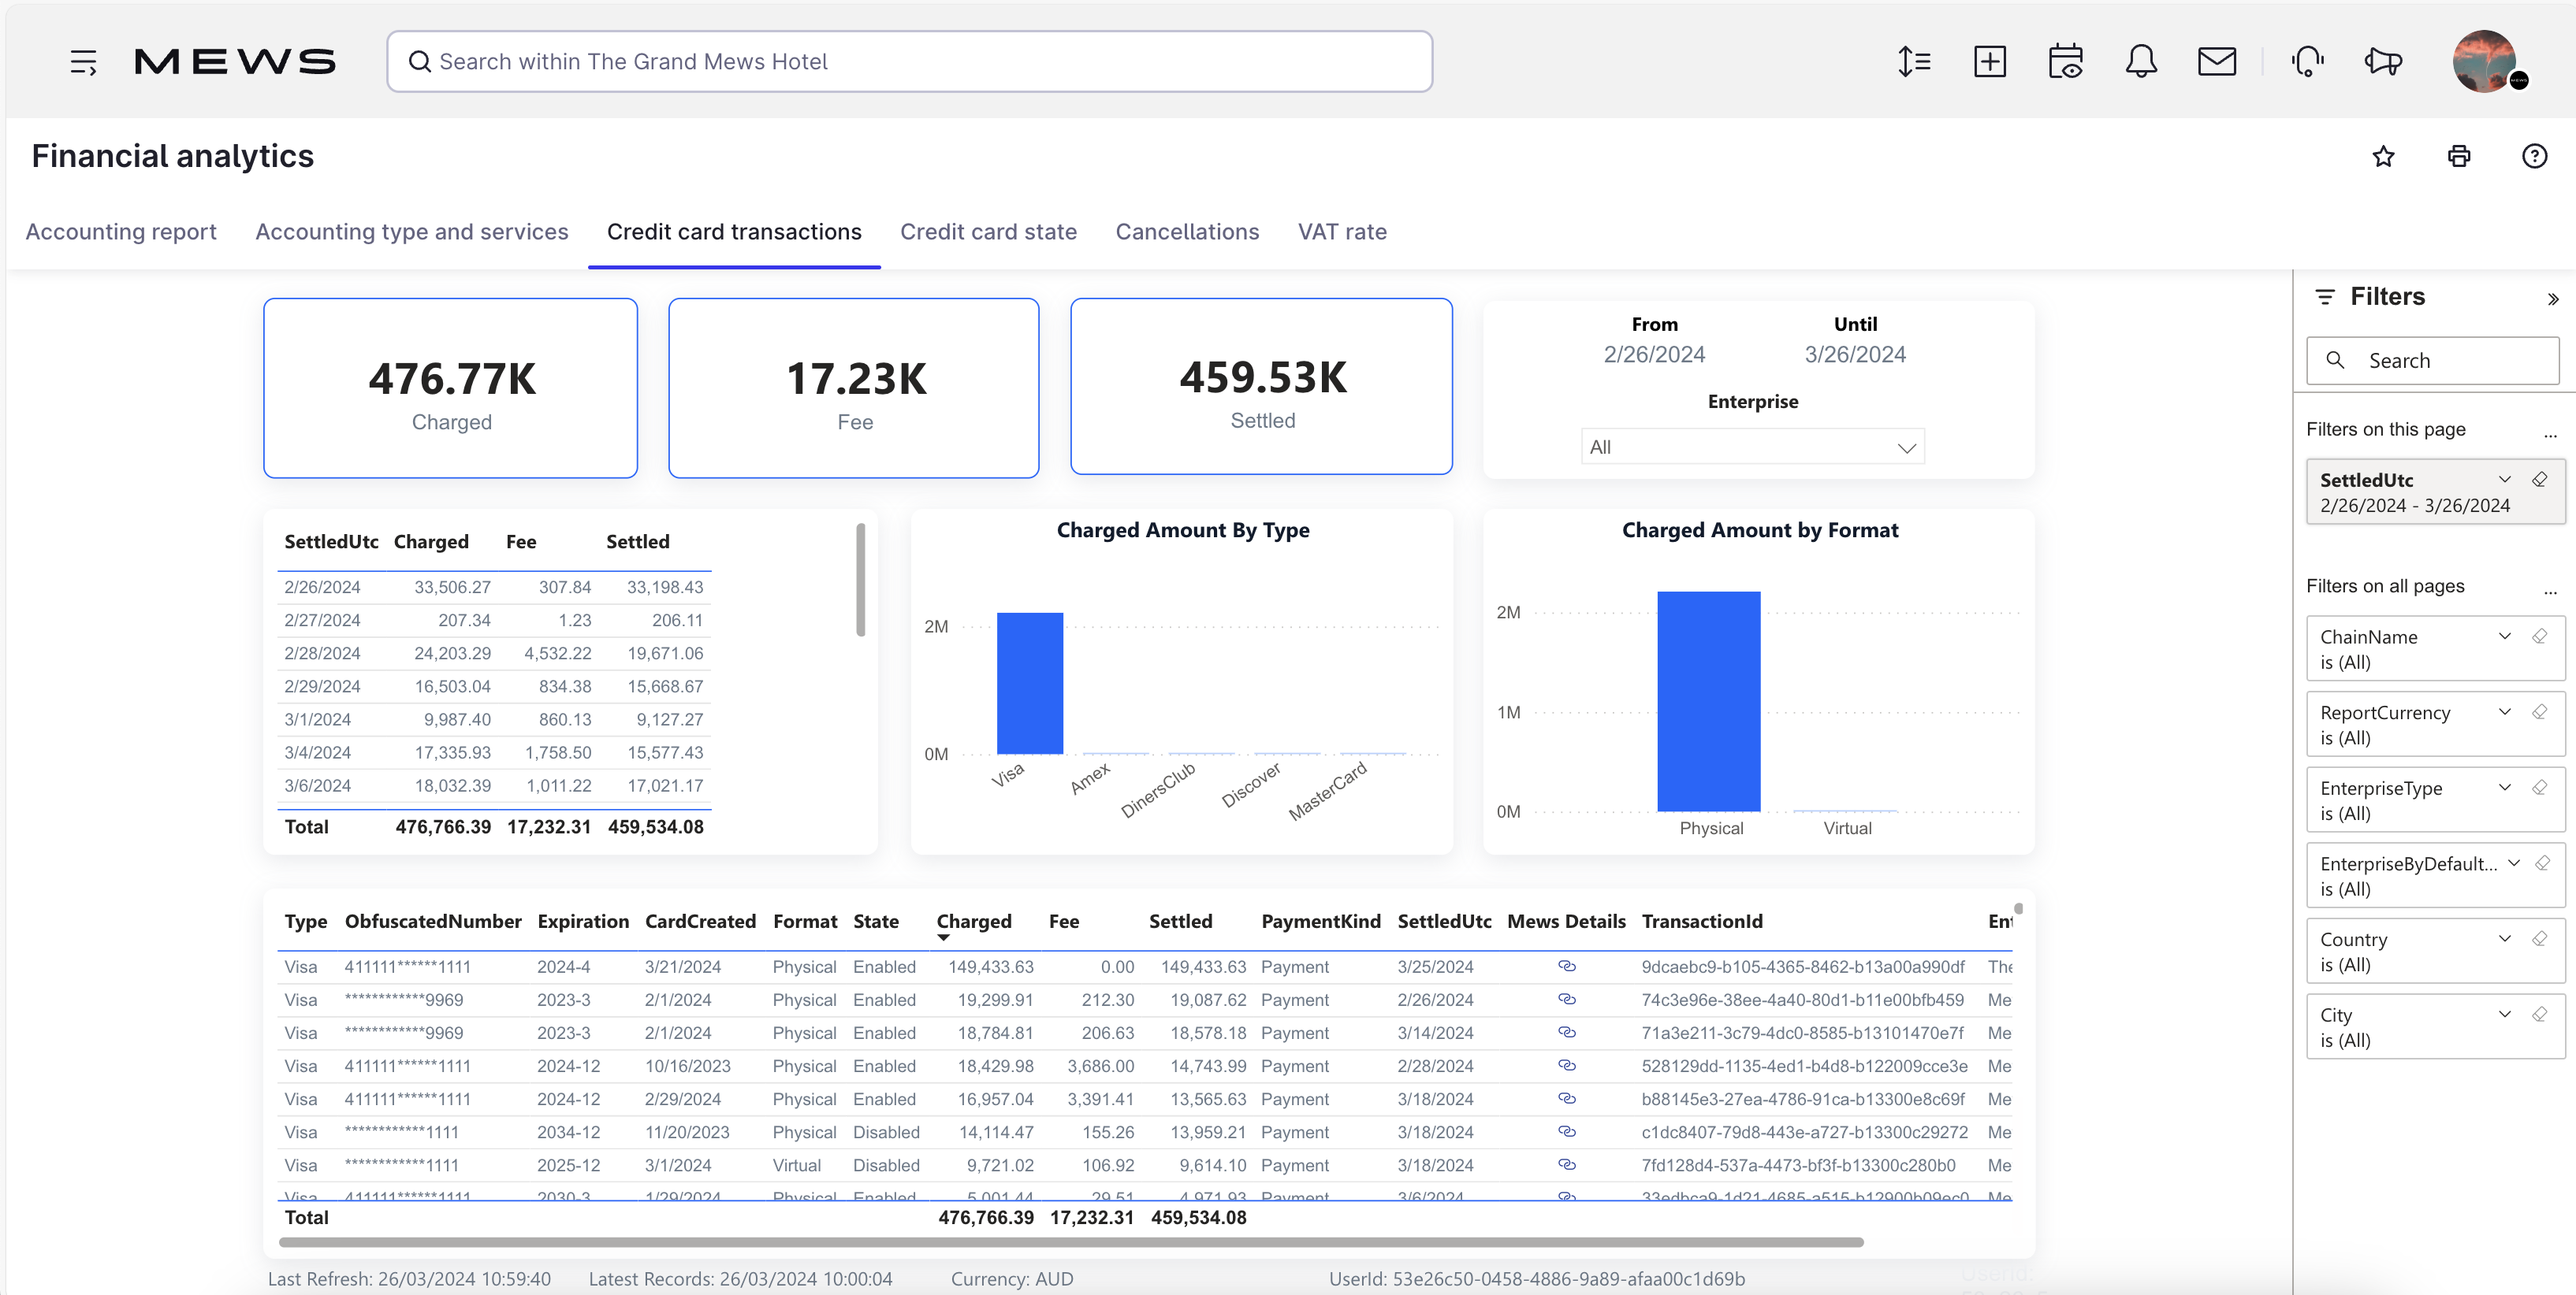Select the Visa bar in Charged Amount By Type
Image resolution: width=2576 pixels, height=1295 pixels.
coord(1030,684)
